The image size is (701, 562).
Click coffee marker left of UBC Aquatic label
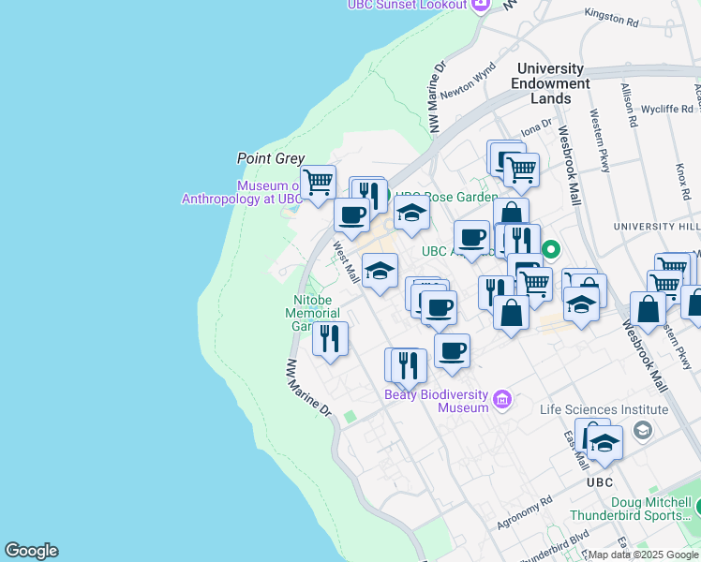(x=471, y=238)
